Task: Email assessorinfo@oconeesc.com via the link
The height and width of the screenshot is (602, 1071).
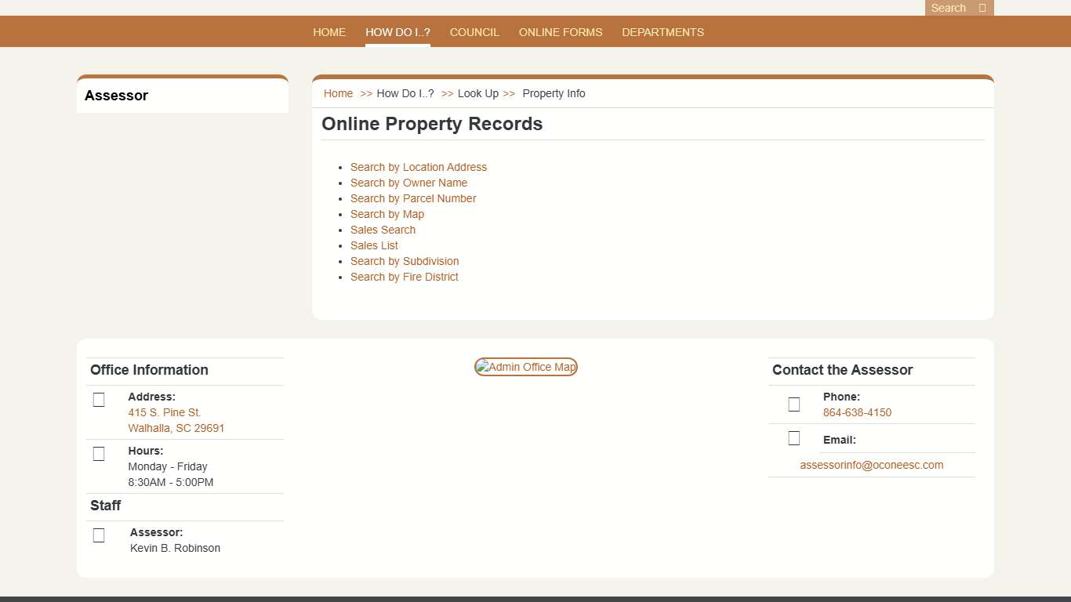Action: click(x=871, y=464)
